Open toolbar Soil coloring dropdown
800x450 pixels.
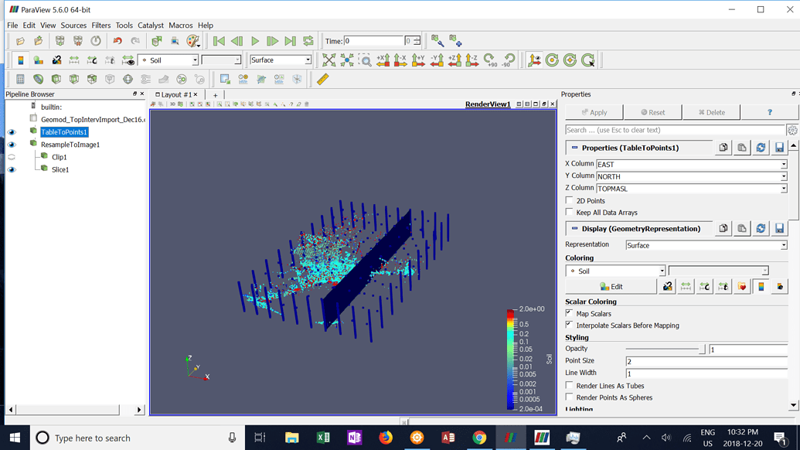click(x=168, y=60)
